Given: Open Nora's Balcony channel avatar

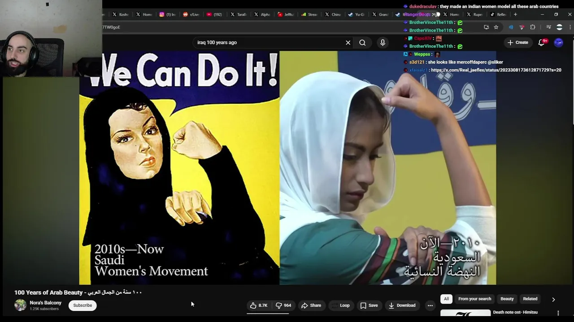Looking at the screenshot, I should tap(20, 305).
